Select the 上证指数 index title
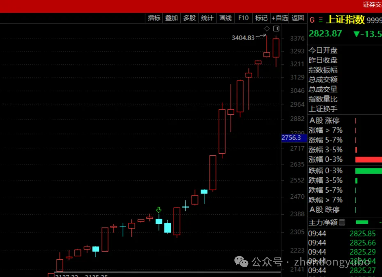The height and width of the screenshot is (277, 382). [x=345, y=20]
